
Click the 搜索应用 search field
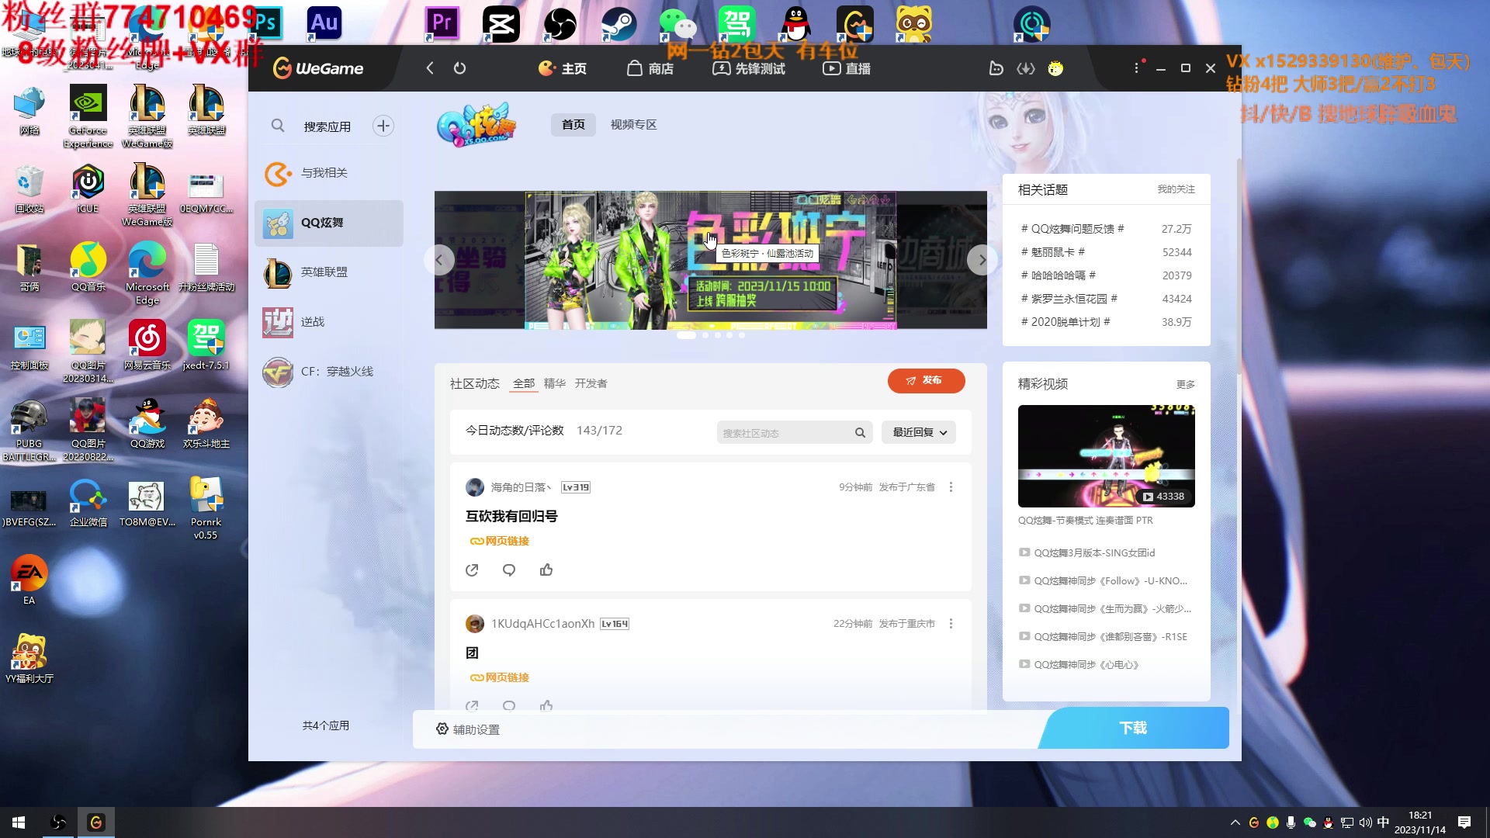(327, 126)
